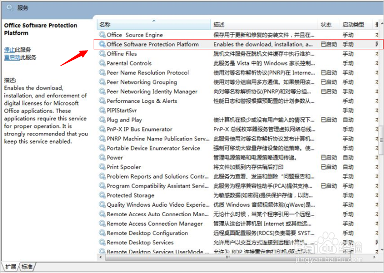This screenshot has height=273, width=384.
Task: Select the Power service gear icon
Action: point(102,157)
